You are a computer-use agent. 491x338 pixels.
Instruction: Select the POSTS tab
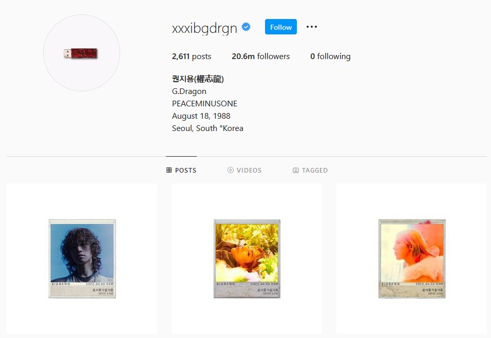click(181, 170)
